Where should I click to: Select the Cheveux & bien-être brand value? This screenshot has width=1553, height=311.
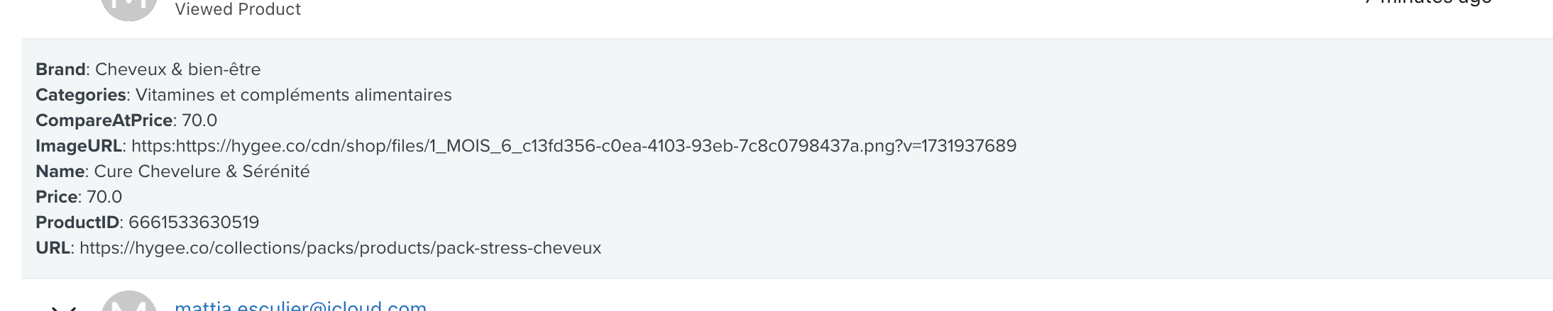pyautogui.click(x=177, y=69)
